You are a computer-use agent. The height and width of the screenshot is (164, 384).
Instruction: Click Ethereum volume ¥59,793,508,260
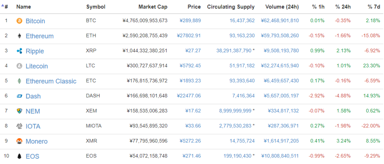280,36
